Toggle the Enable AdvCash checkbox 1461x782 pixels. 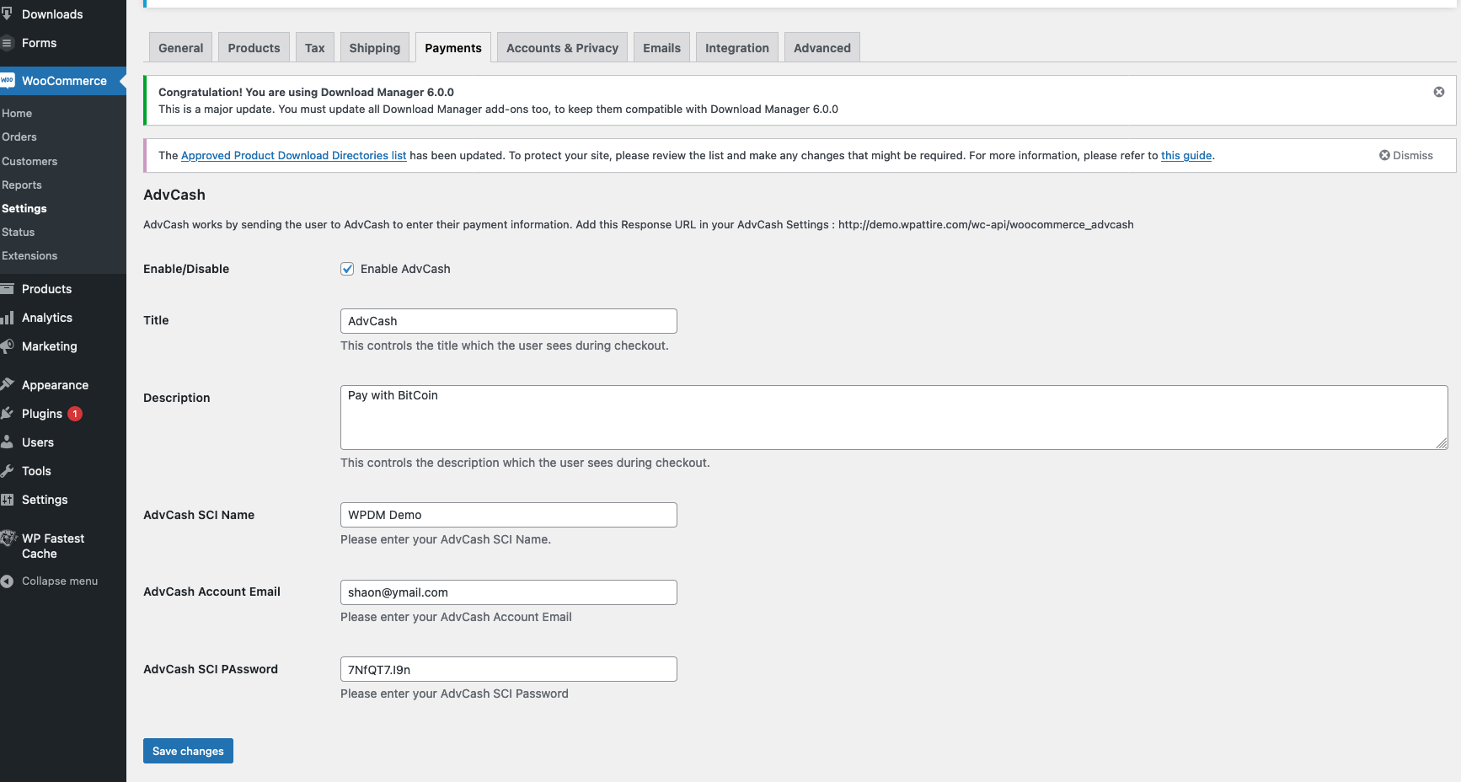[347, 269]
